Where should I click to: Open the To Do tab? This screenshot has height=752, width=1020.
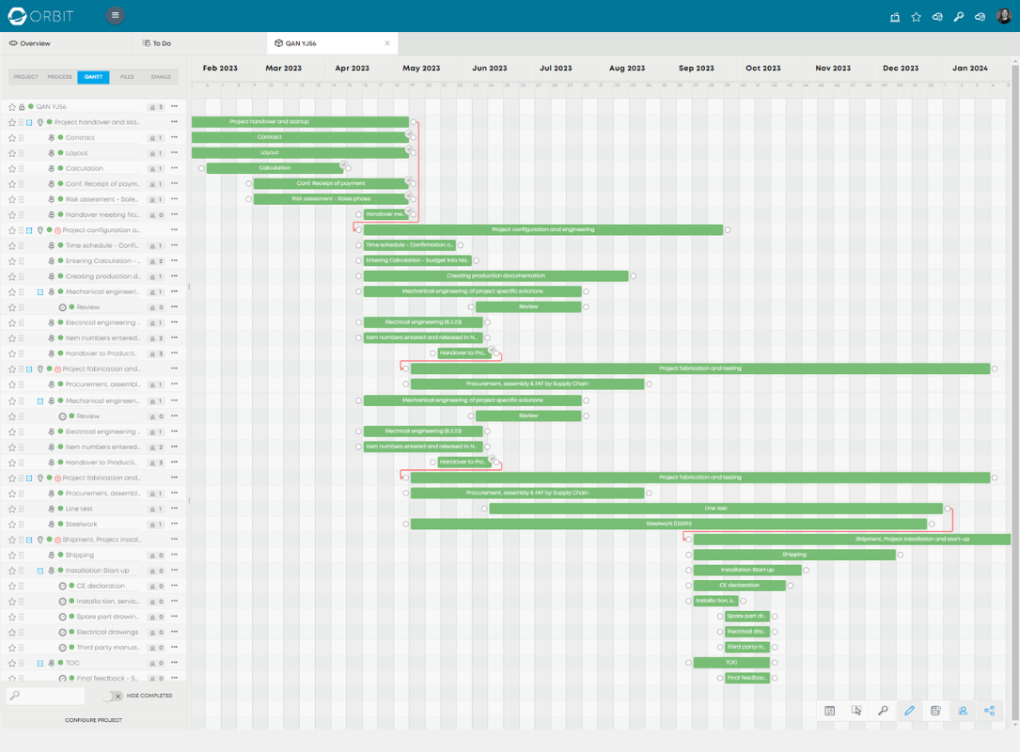coord(162,43)
